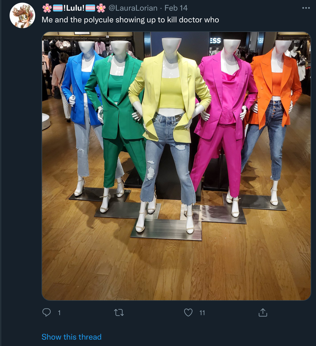316x346 pixels.
Task: Click Show this thread link
Action: point(71,337)
